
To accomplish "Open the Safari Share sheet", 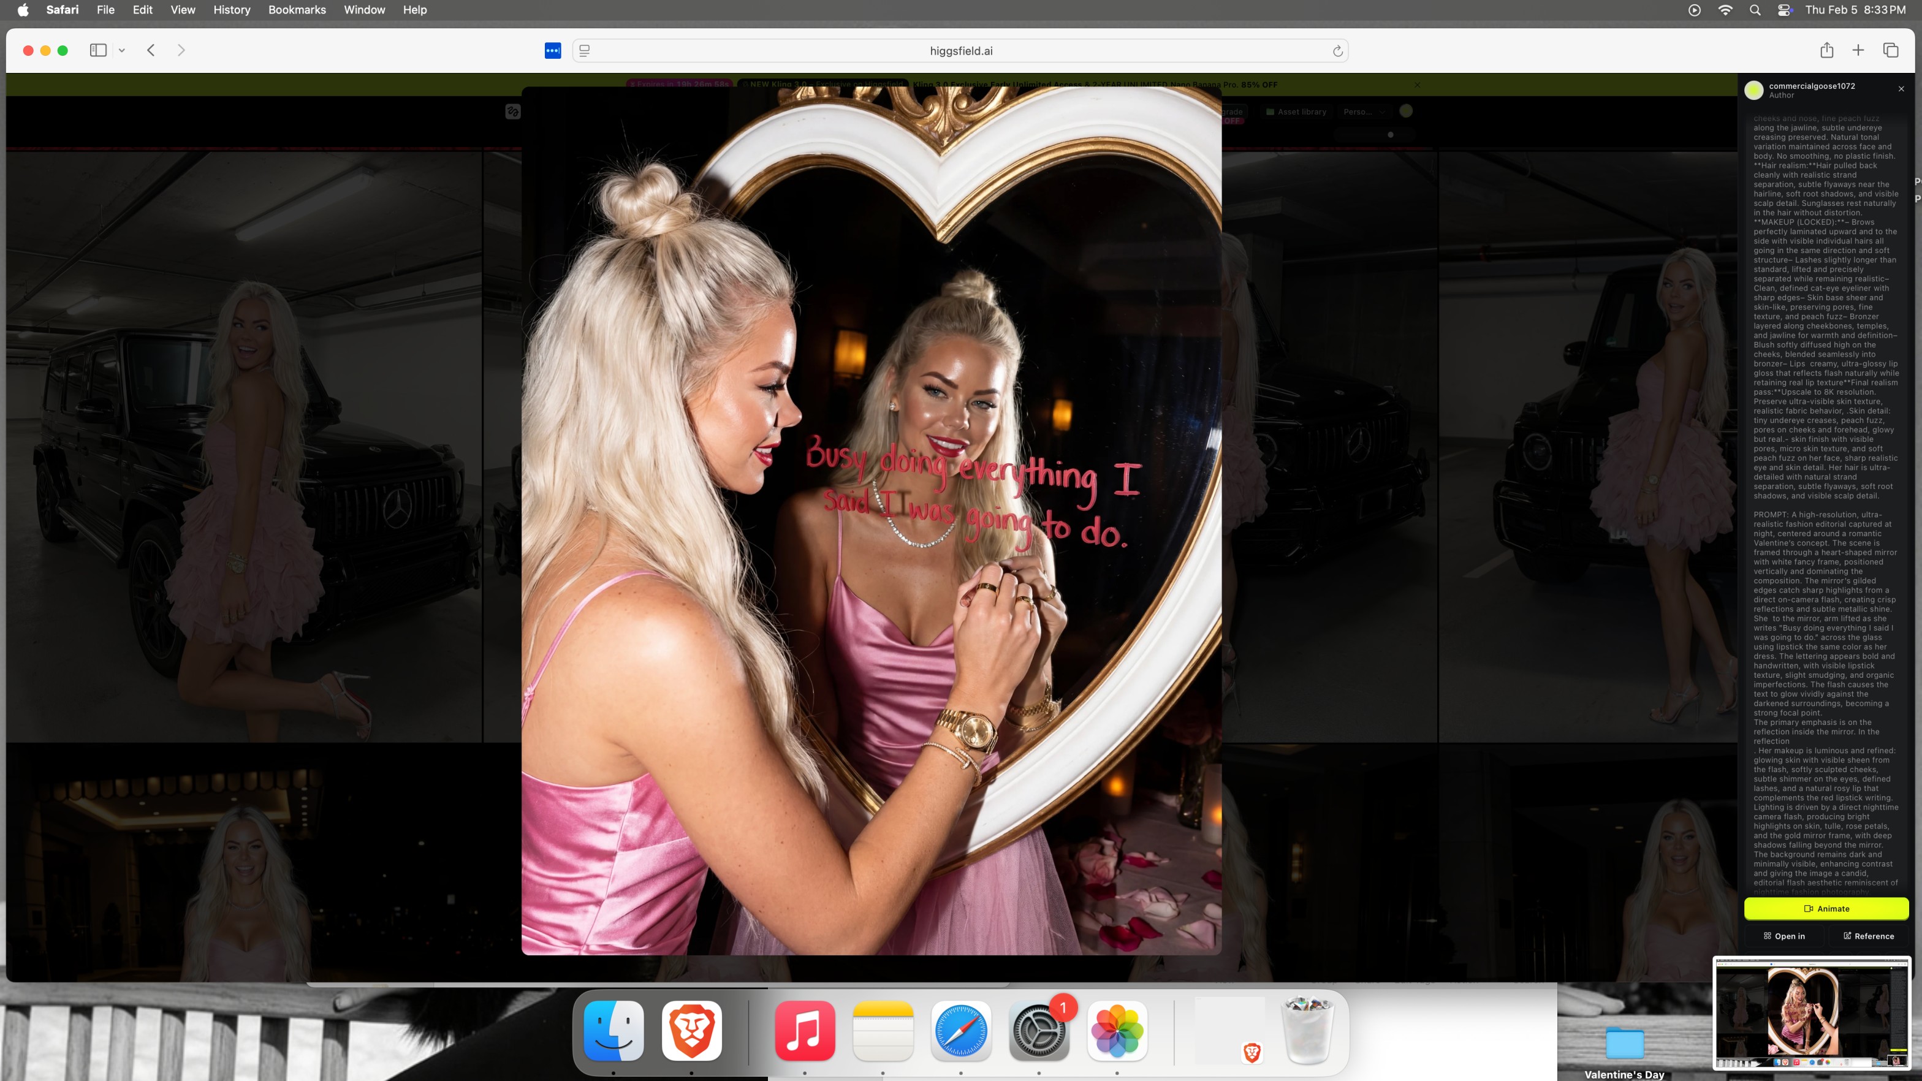I will (x=1826, y=50).
